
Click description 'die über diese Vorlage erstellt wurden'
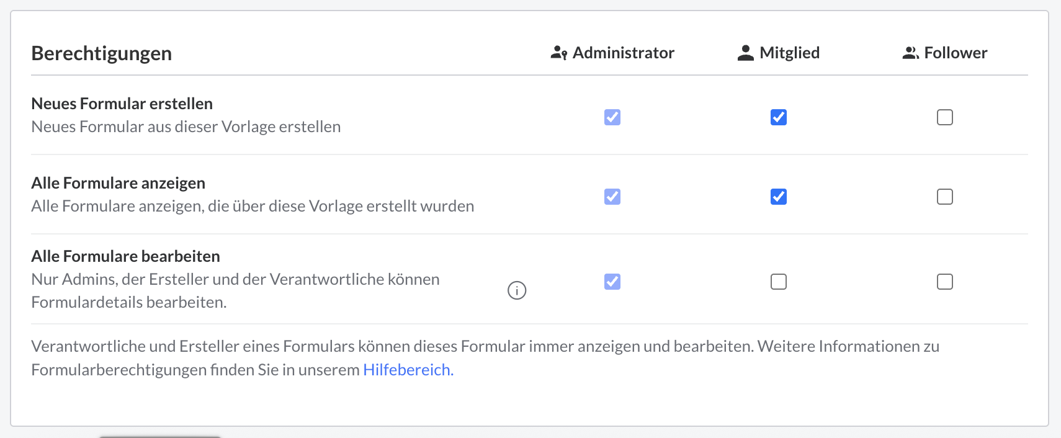341,206
